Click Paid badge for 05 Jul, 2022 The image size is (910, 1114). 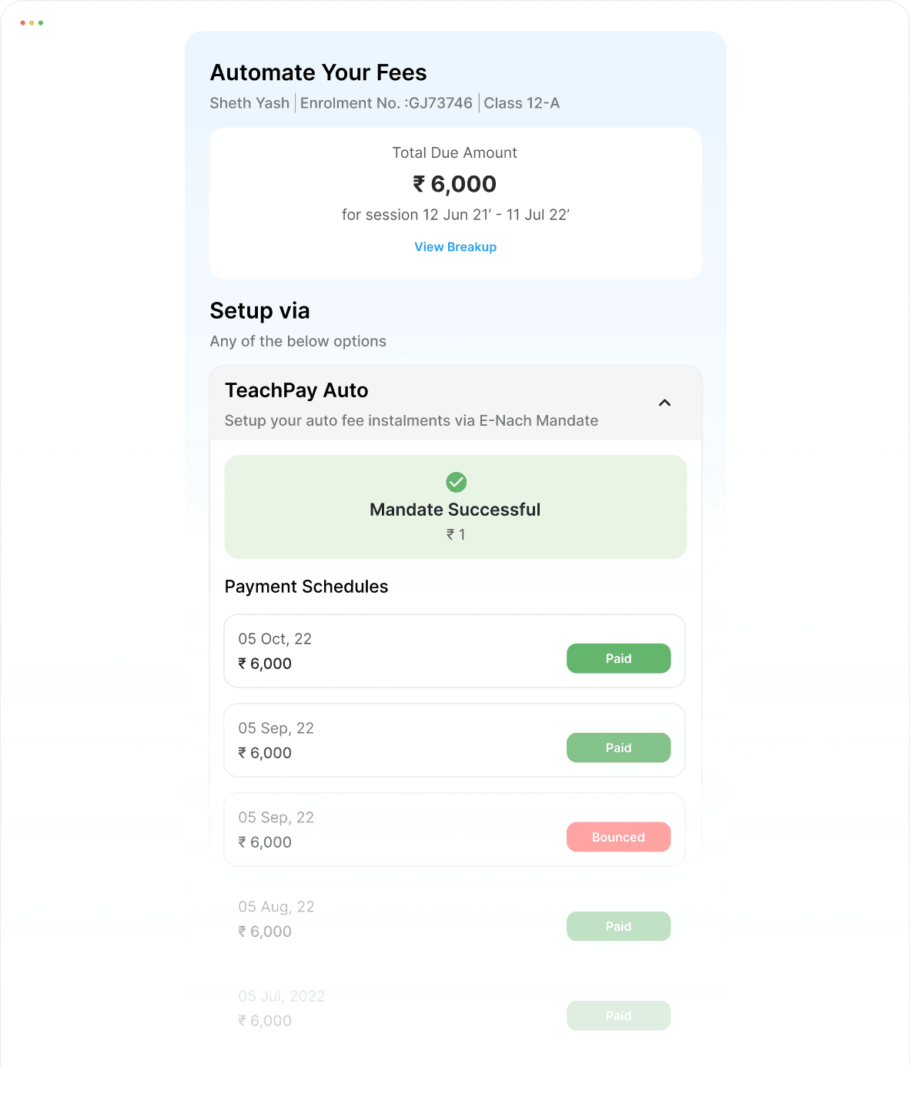point(619,1015)
